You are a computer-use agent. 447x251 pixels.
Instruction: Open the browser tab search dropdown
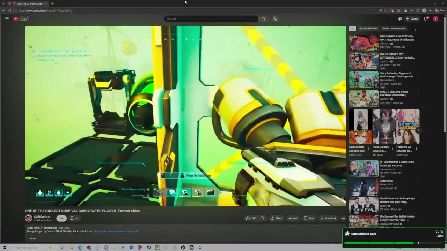coord(3,3)
